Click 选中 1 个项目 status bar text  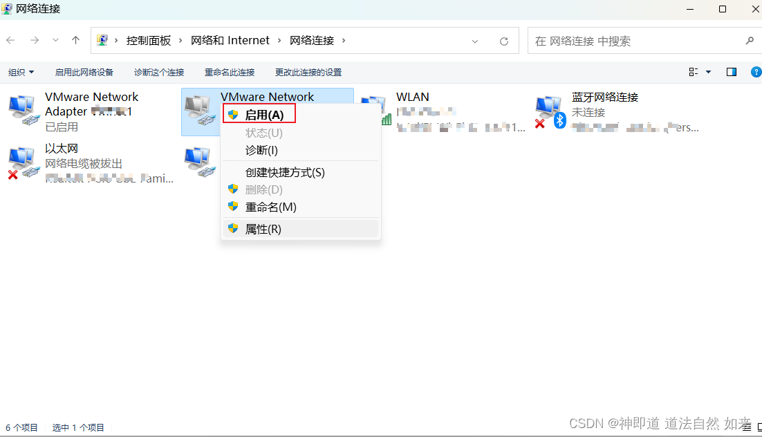click(x=78, y=428)
